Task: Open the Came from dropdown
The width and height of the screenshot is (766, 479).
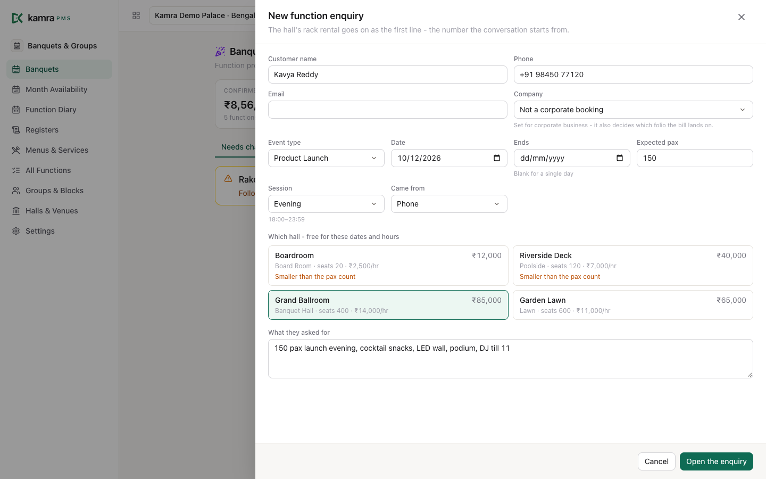Action: coord(449,204)
